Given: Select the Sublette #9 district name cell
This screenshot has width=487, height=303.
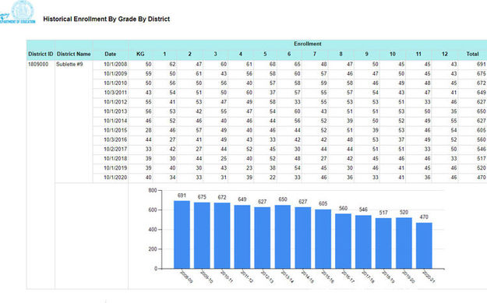Looking at the screenshot, I should pos(69,65).
